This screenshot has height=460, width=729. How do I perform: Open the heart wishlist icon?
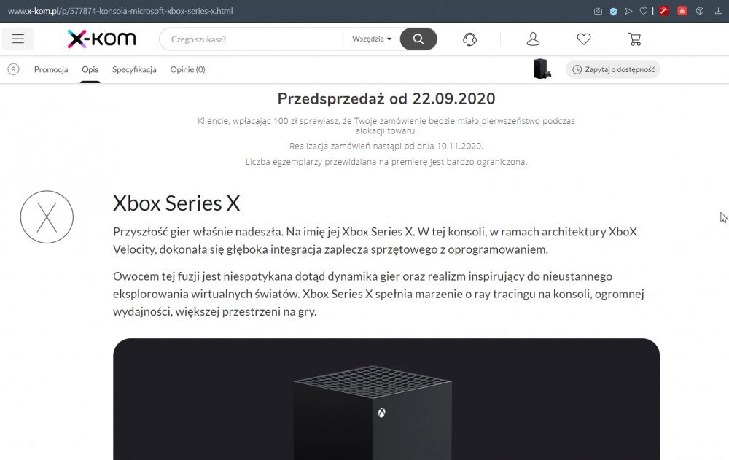coord(584,39)
